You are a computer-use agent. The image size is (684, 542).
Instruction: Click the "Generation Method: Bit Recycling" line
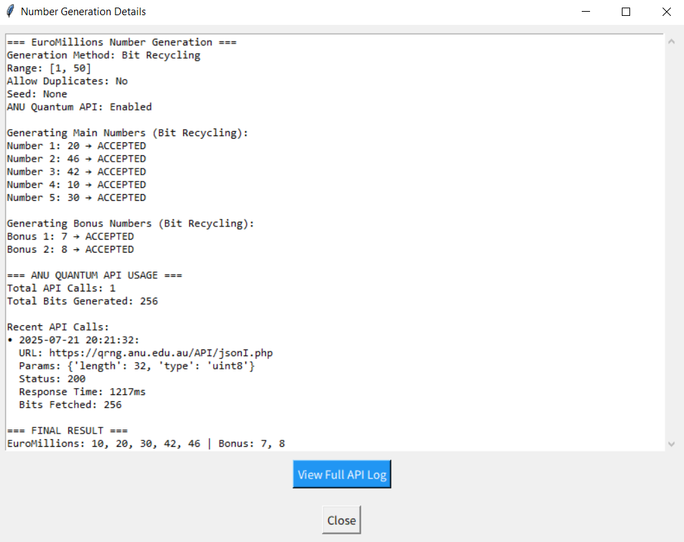pos(104,55)
